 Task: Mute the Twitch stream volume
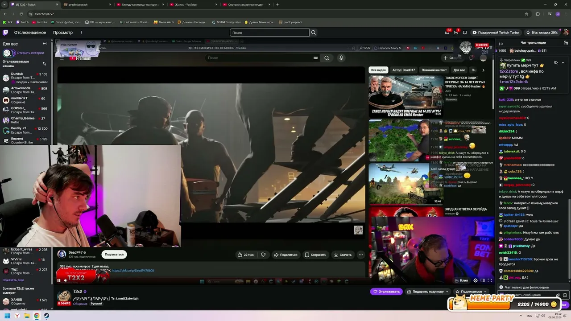66,280
